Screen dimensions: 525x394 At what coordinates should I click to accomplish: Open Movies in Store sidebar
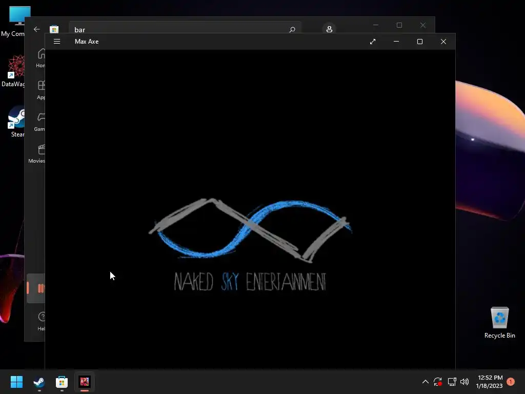(37, 153)
